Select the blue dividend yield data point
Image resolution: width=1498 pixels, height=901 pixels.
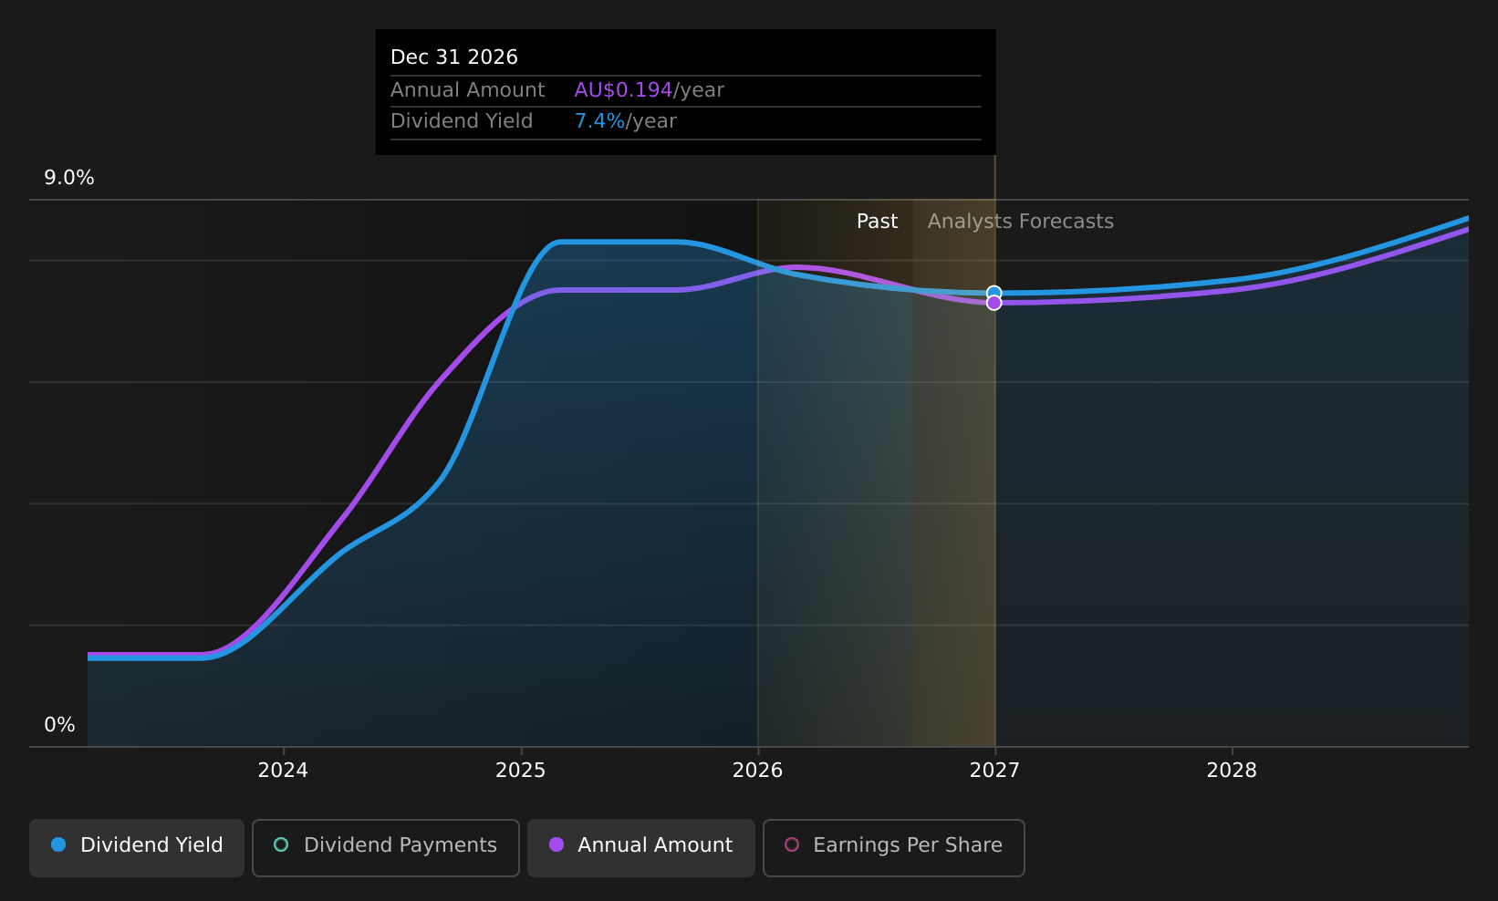point(993,293)
